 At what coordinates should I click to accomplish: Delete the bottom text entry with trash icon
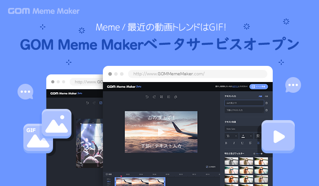[x=266, y=110]
